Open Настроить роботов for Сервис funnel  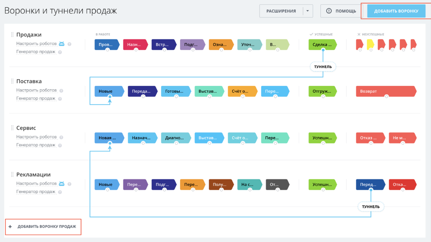point(36,137)
